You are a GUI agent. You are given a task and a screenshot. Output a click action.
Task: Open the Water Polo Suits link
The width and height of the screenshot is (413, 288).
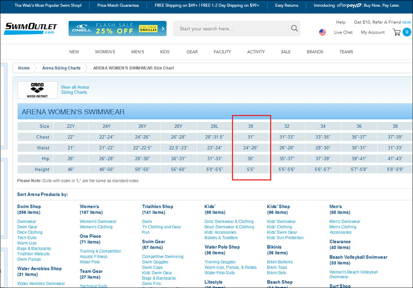(220, 273)
